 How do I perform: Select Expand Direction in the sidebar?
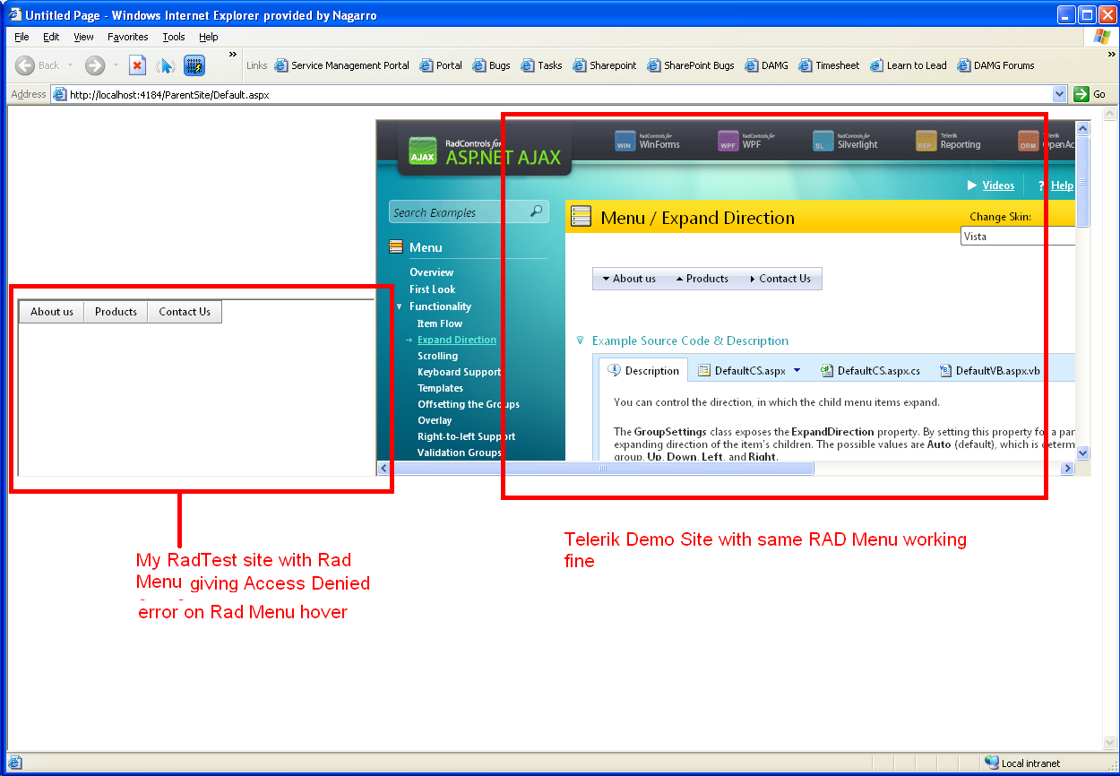click(457, 340)
